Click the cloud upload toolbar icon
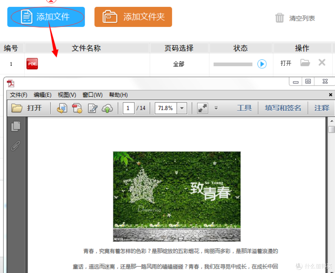The height and width of the screenshot is (273, 335). click(107, 108)
